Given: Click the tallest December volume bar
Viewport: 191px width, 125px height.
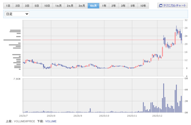Looking at the screenshot, I should 164,98.
